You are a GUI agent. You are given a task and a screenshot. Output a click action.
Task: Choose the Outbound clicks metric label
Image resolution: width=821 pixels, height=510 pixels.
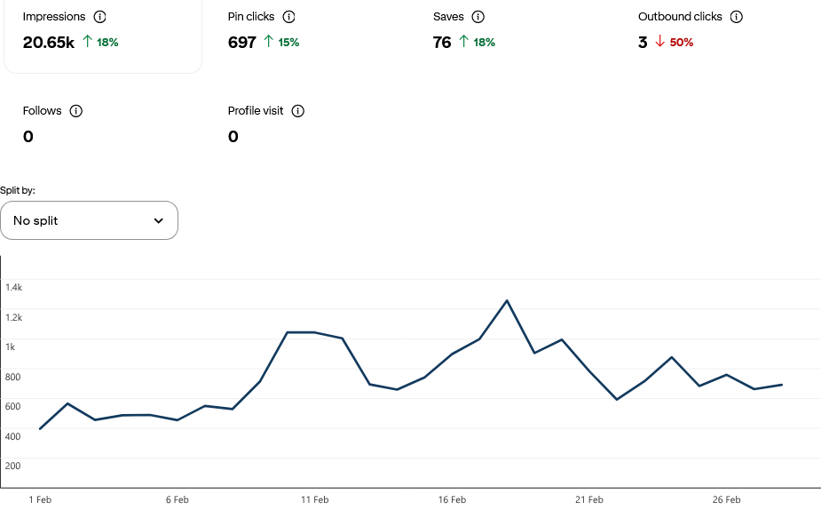tap(680, 17)
